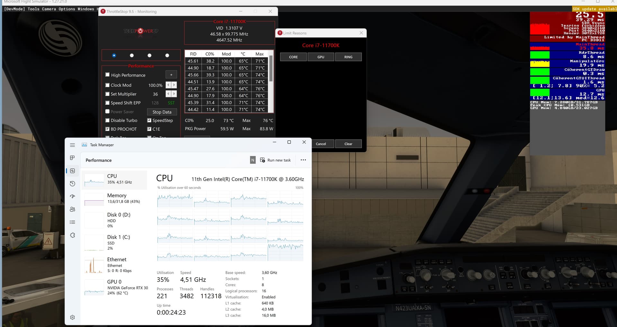
Task: Click the PKG Power 59.5 W reading
Action: pyautogui.click(x=227, y=129)
